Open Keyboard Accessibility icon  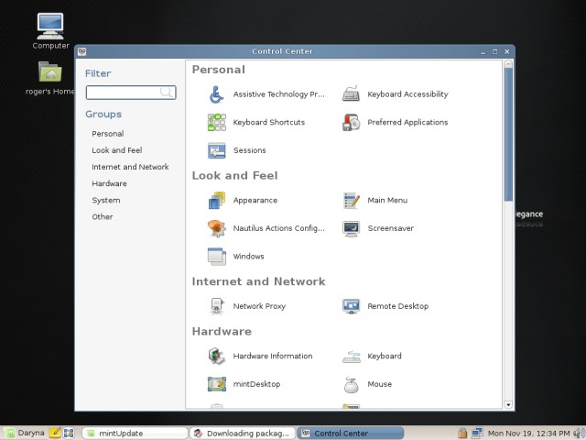coord(351,94)
